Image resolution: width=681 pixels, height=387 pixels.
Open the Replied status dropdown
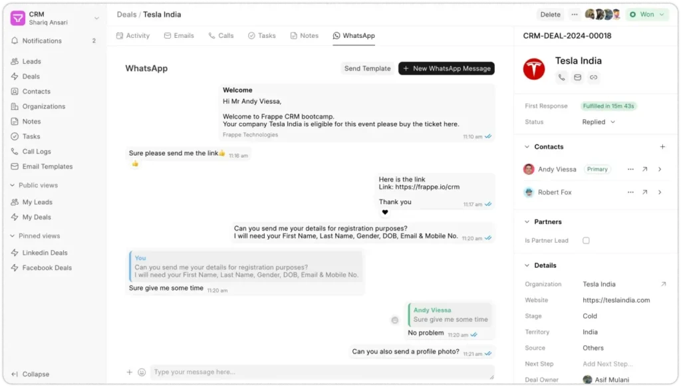(599, 122)
